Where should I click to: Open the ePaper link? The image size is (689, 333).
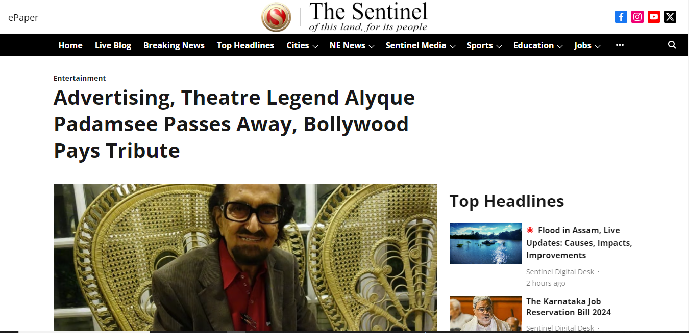click(x=23, y=17)
